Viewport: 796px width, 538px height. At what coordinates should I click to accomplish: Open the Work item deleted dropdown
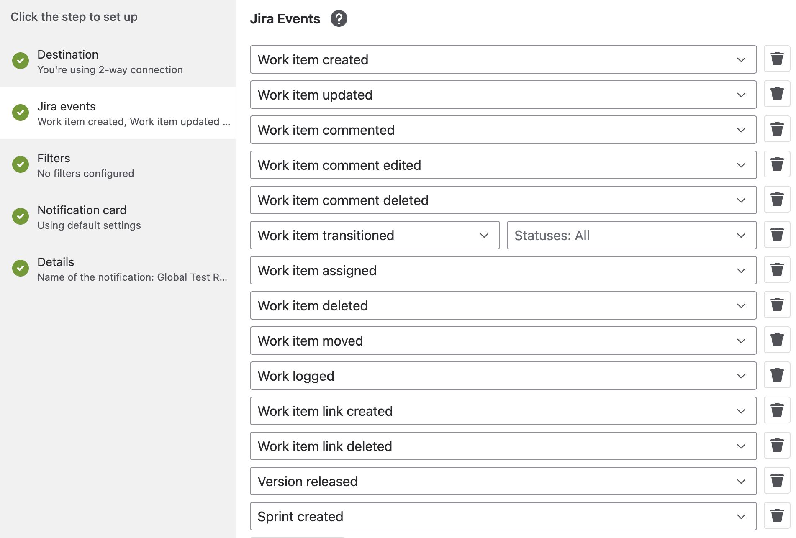click(x=503, y=305)
